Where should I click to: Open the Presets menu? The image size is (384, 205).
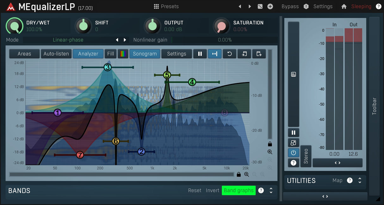pyautogui.click(x=166, y=6)
